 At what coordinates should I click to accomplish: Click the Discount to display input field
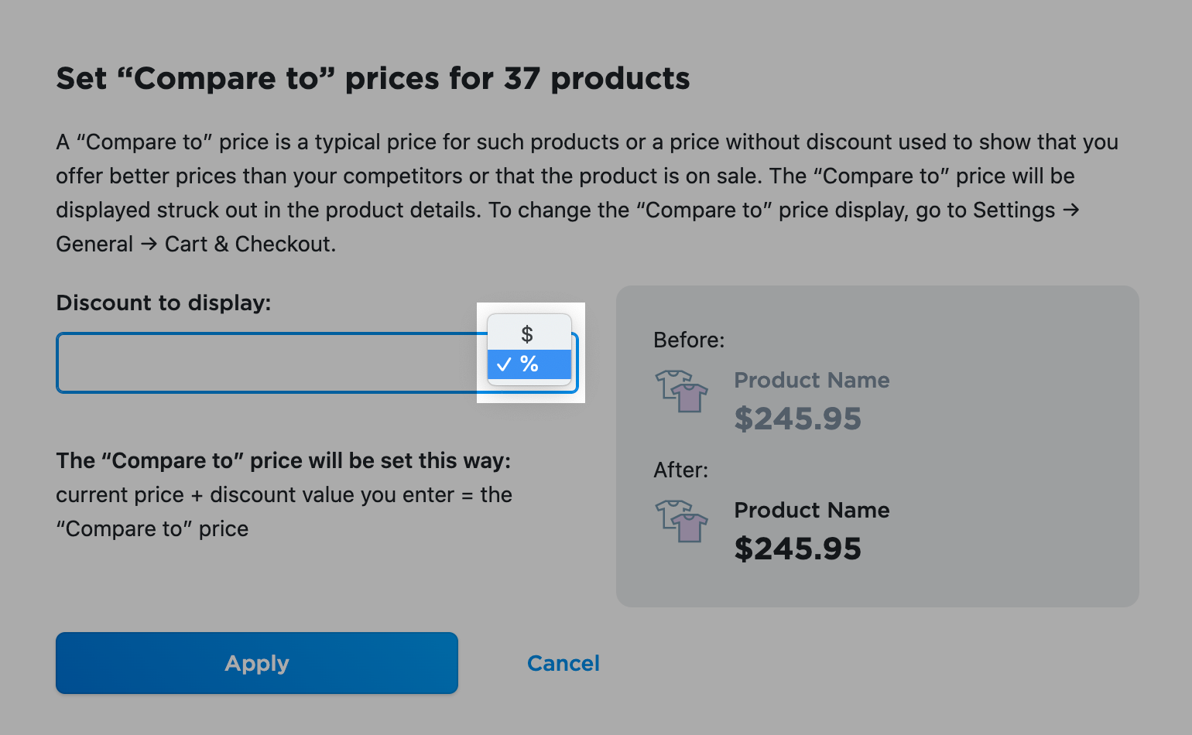pos(271,363)
